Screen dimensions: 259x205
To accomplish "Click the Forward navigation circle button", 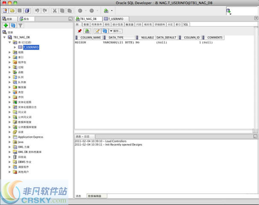I will click(91, 11).
